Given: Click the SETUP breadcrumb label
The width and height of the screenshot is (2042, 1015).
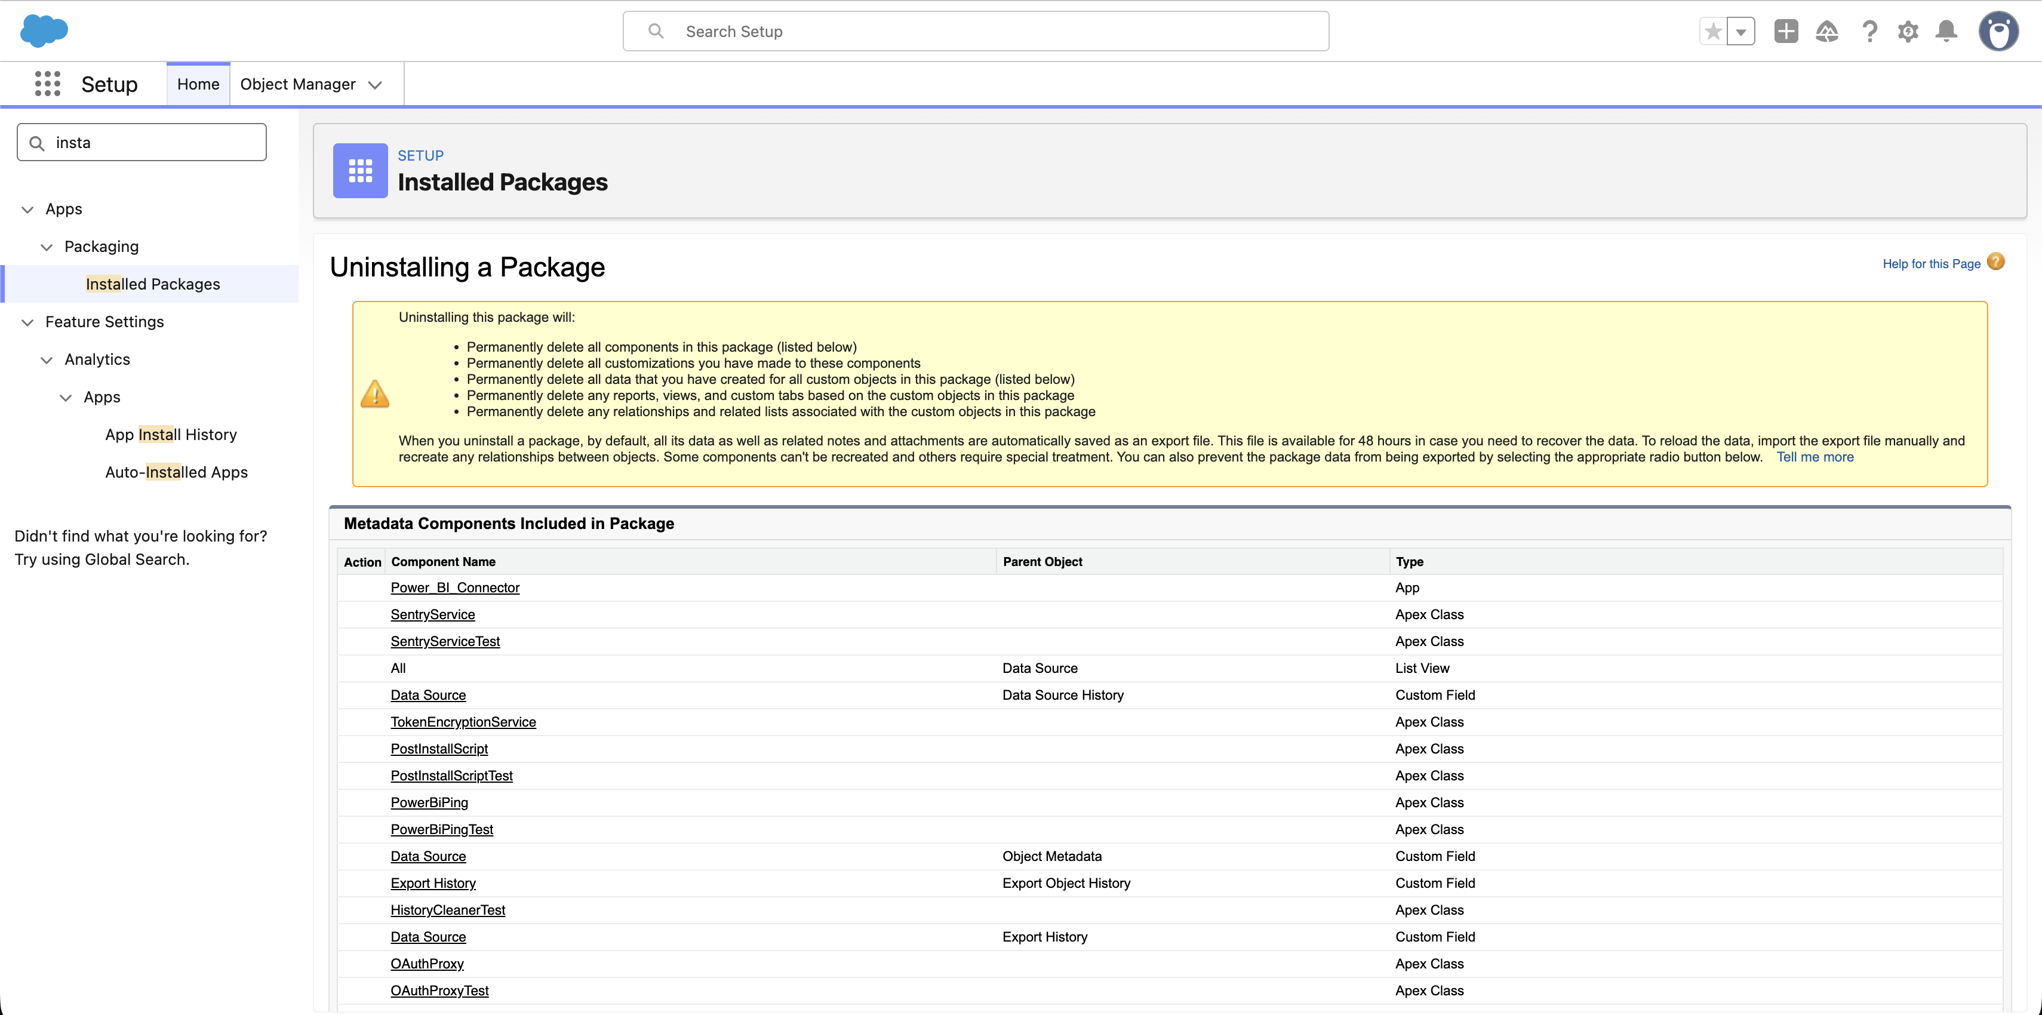Looking at the screenshot, I should coord(421,155).
